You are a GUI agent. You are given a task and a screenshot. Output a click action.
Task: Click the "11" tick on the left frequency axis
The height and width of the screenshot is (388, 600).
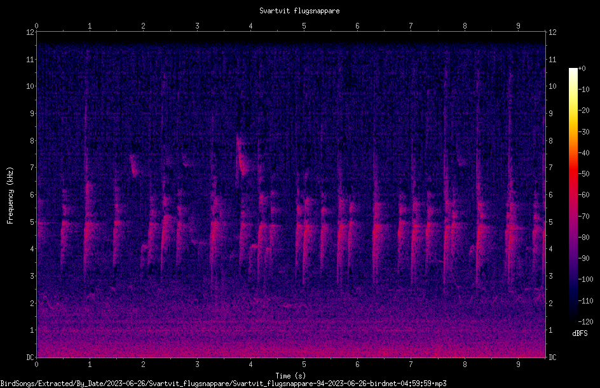[30, 59]
